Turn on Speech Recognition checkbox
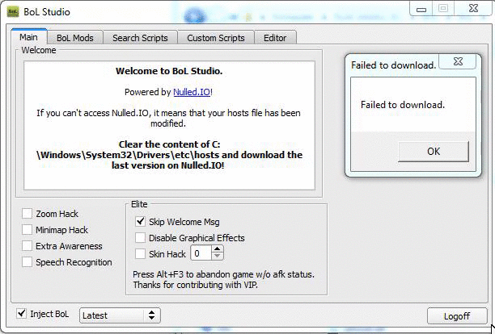This screenshot has height=334, width=495. coord(27,261)
